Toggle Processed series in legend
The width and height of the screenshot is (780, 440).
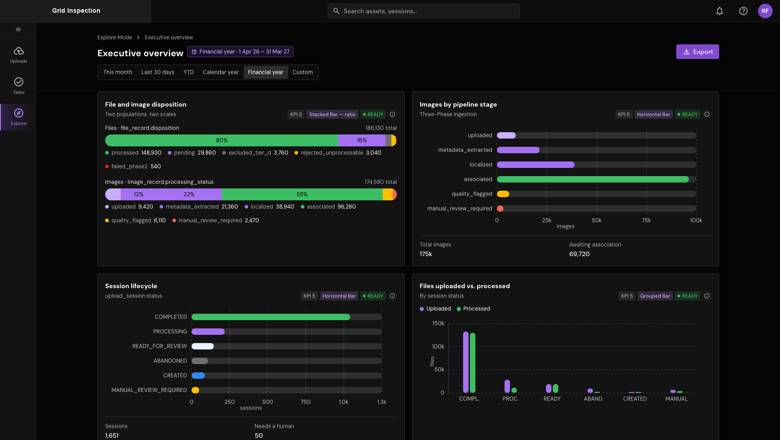[x=473, y=309]
